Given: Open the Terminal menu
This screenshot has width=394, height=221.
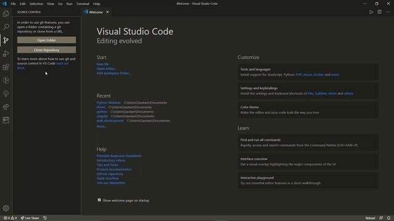Looking at the screenshot, I should tap(82, 4).
